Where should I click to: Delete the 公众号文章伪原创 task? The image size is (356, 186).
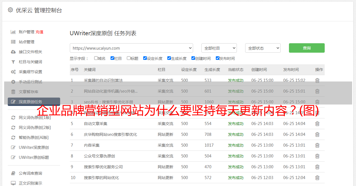[317, 156]
